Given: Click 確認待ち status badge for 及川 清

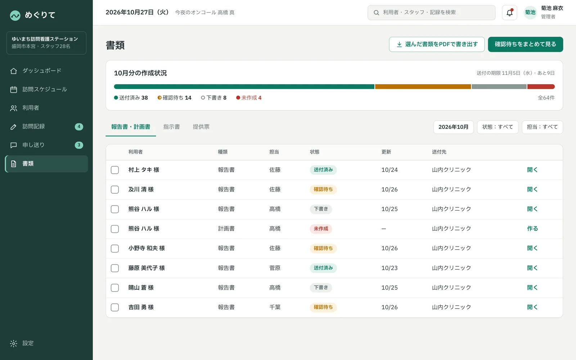Looking at the screenshot, I should [323, 189].
